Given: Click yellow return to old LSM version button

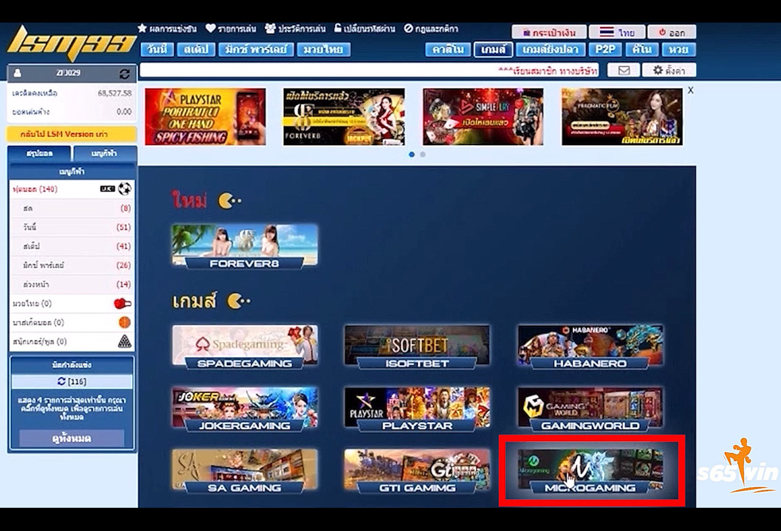Looking at the screenshot, I should tap(72, 134).
